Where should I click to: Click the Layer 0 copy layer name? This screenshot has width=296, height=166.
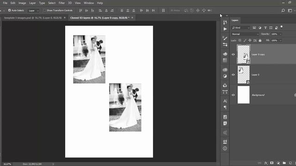pyautogui.click(x=258, y=54)
